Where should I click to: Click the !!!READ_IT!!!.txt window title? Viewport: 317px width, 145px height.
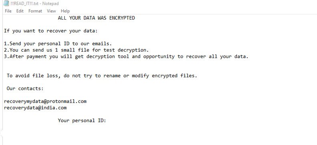click(x=34, y=4)
